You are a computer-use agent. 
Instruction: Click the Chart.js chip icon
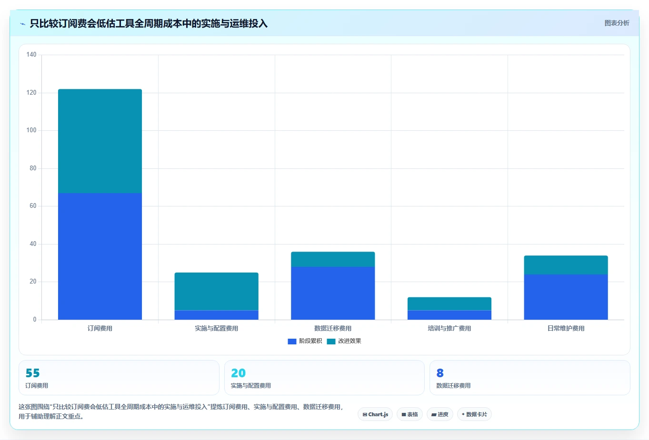pos(365,414)
